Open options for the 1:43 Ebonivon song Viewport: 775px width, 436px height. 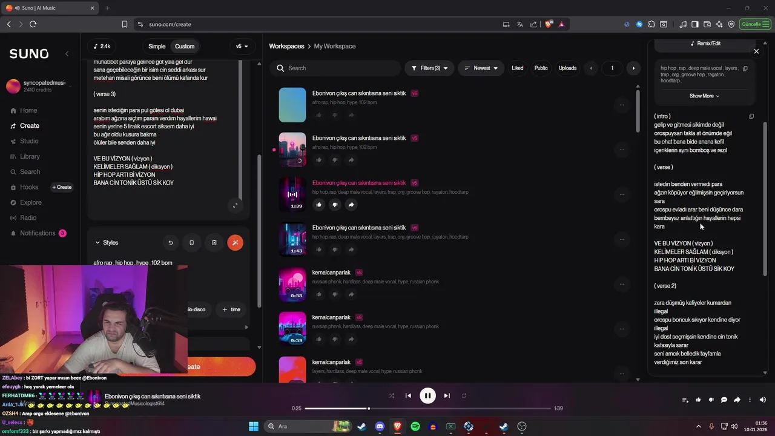tap(621, 239)
